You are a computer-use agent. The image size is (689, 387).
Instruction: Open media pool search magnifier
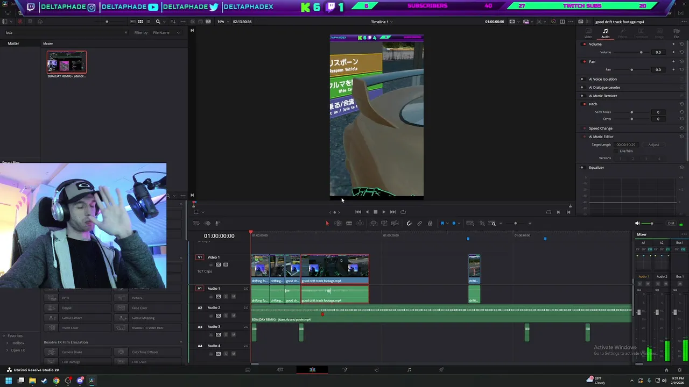click(158, 21)
